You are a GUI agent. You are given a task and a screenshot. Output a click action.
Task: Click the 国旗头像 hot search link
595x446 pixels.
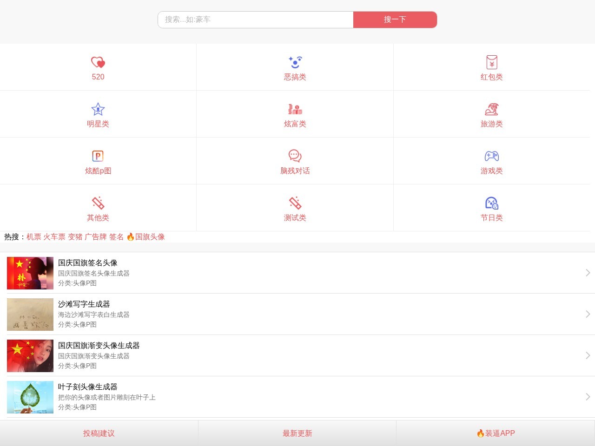(x=150, y=237)
